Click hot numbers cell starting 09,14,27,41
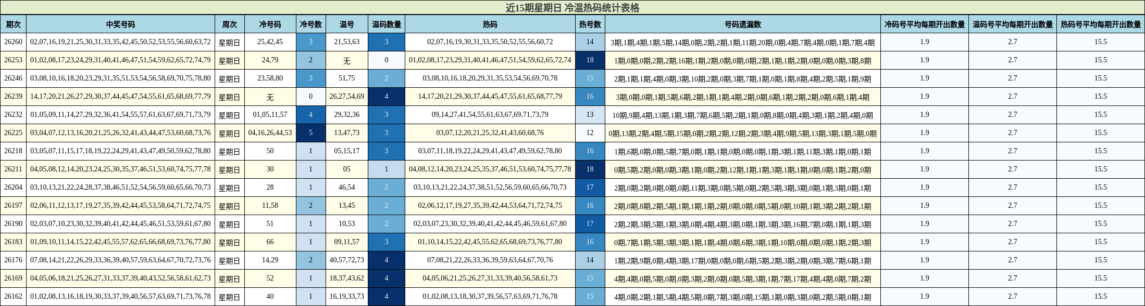This screenshot has height=306, width=1145. [x=490, y=115]
